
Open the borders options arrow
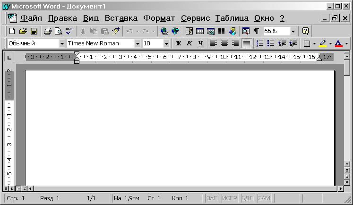pos(314,43)
